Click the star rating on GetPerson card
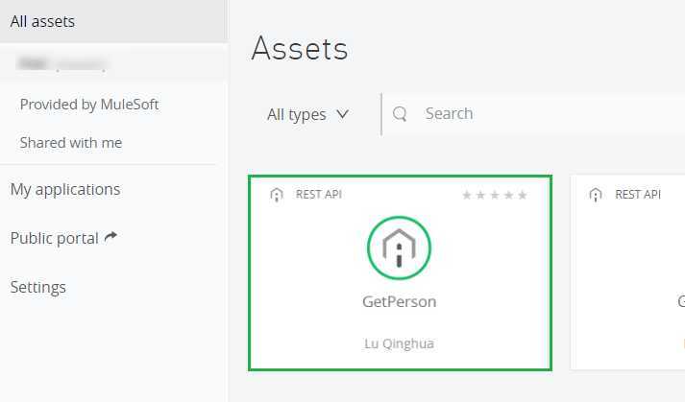The image size is (685, 402). tap(495, 195)
